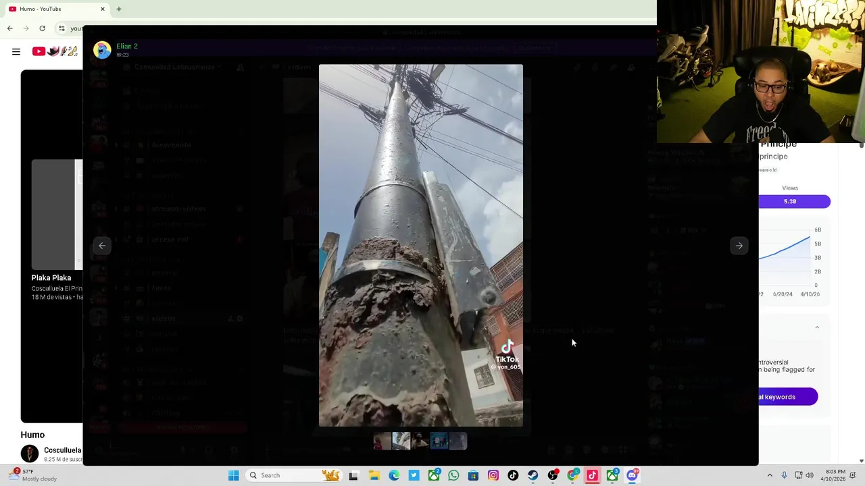Screen dimensions: 865x486
Task: Go back in the browser
Action: tap(9, 28)
